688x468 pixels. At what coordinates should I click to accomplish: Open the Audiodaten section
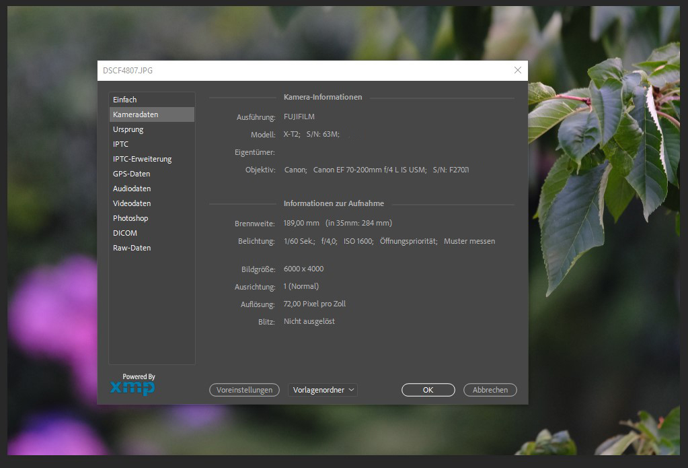151,189
